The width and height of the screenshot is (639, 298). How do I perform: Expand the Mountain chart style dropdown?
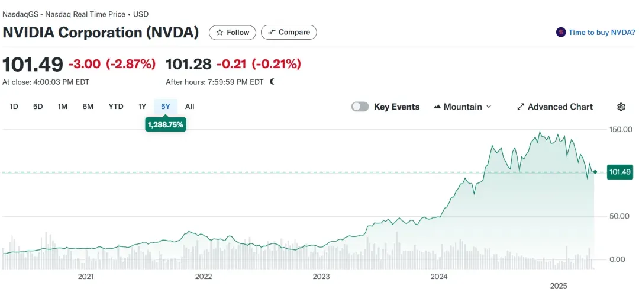point(489,107)
